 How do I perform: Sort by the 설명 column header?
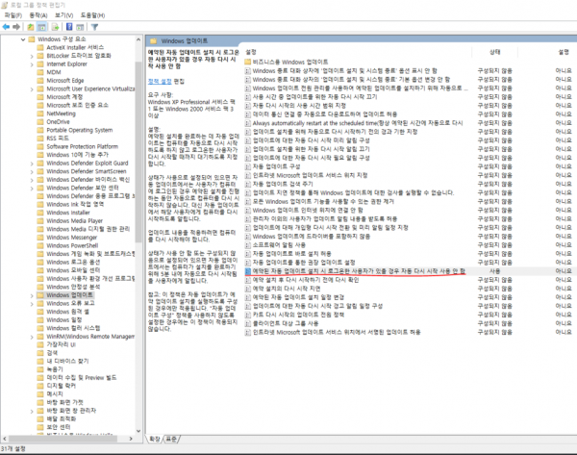pyautogui.click(x=564, y=52)
